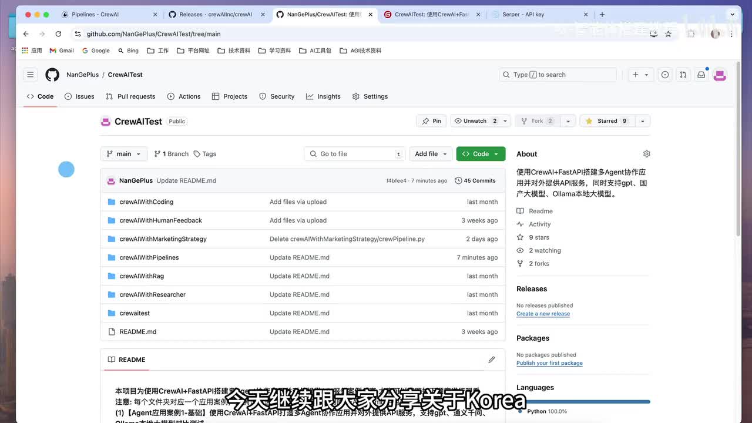Switch to Serper - API key browser tab

[x=539, y=14]
